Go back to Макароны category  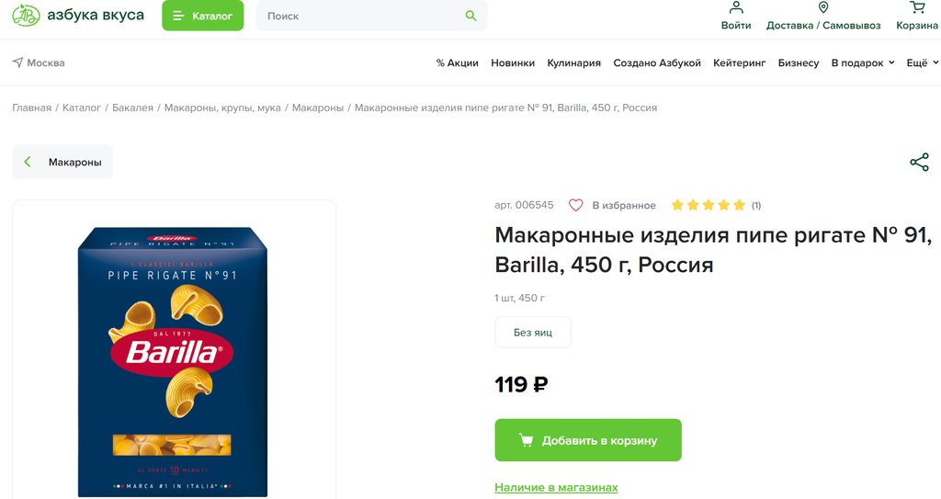(62, 162)
